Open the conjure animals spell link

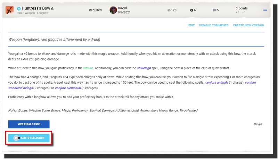tap(216, 83)
